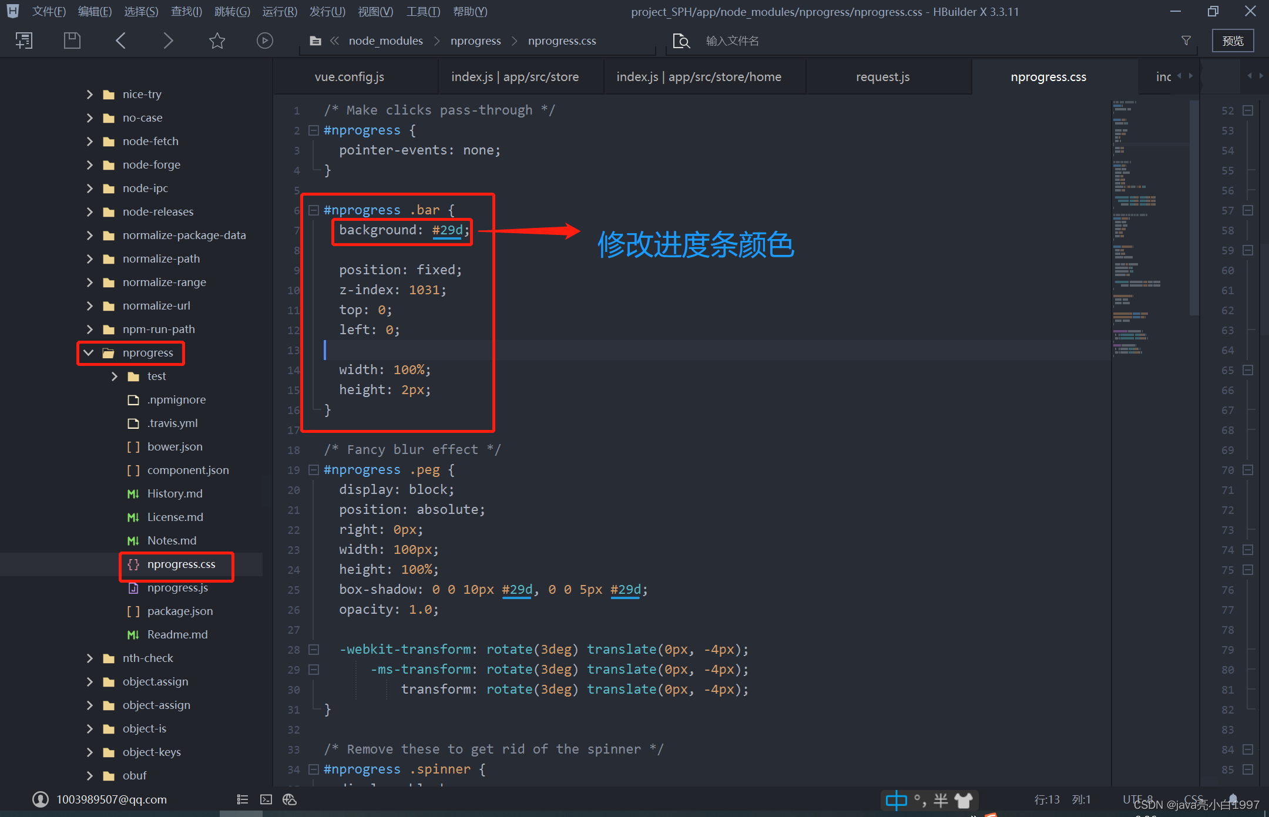Fold the #nprogress .bar block at line 6
The image size is (1269, 817).
314,210
